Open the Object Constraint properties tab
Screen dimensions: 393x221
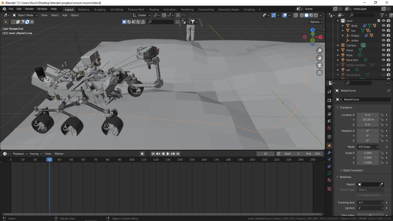click(x=329, y=166)
